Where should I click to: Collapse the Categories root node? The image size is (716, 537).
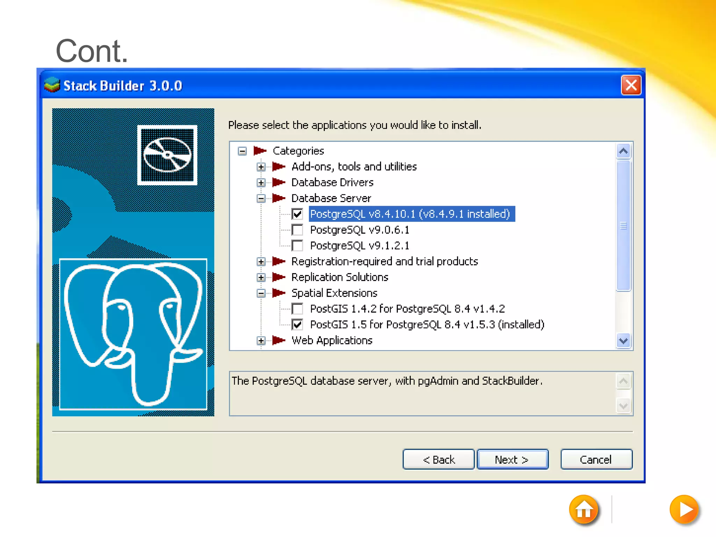tap(242, 151)
